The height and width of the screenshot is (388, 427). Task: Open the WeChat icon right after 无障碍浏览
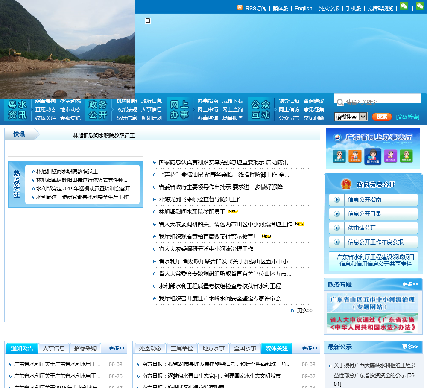click(x=404, y=6)
